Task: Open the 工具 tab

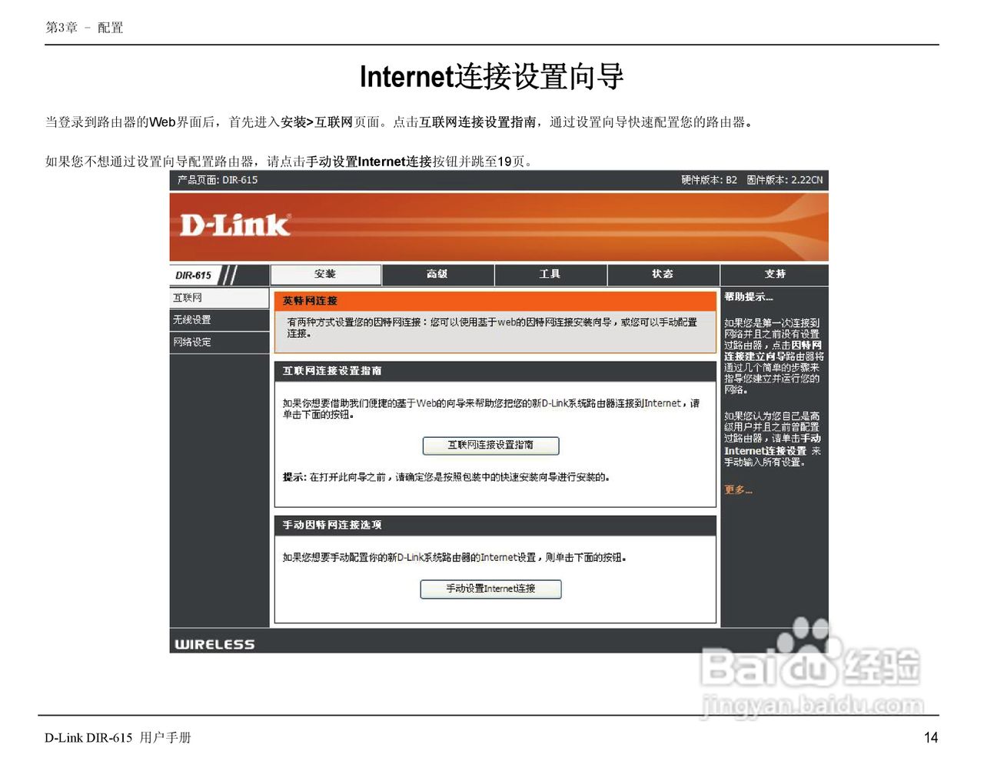Action: [550, 275]
